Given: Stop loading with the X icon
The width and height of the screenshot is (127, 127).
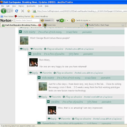Looking at the screenshot, I should [x=23, y=11].
